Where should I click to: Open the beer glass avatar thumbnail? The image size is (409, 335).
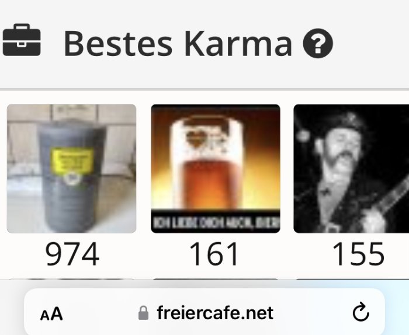click(x=216, y=169)
